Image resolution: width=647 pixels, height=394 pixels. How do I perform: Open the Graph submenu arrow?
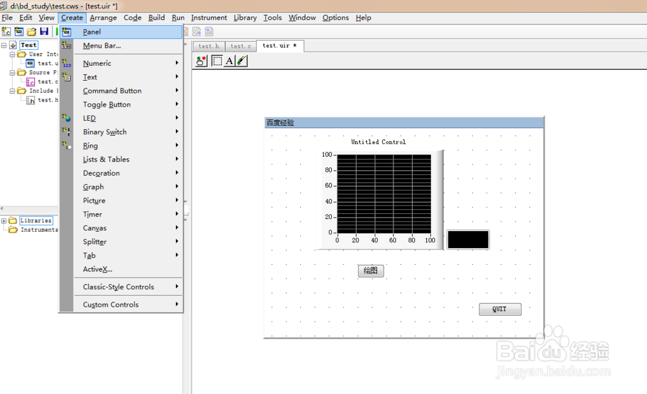177,186
